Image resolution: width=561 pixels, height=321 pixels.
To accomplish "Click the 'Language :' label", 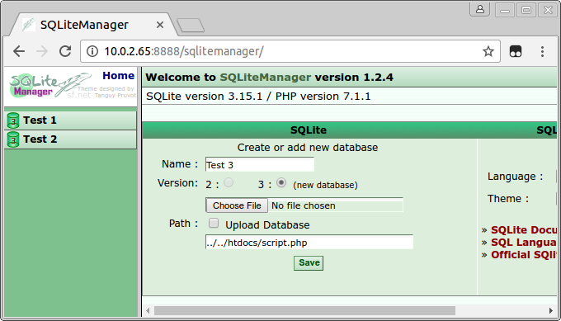I will click(x=515, y=177).
